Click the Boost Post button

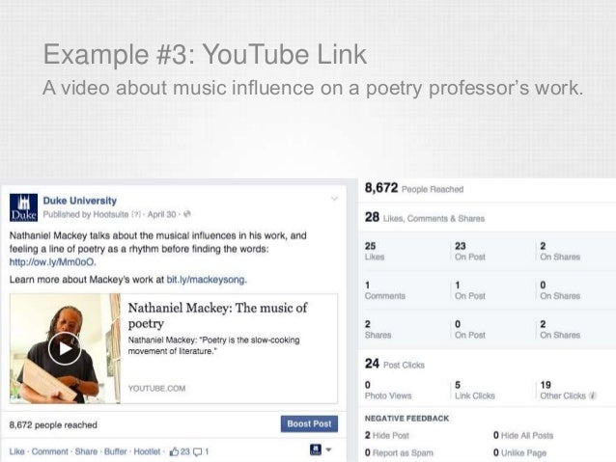pos(309,423)
